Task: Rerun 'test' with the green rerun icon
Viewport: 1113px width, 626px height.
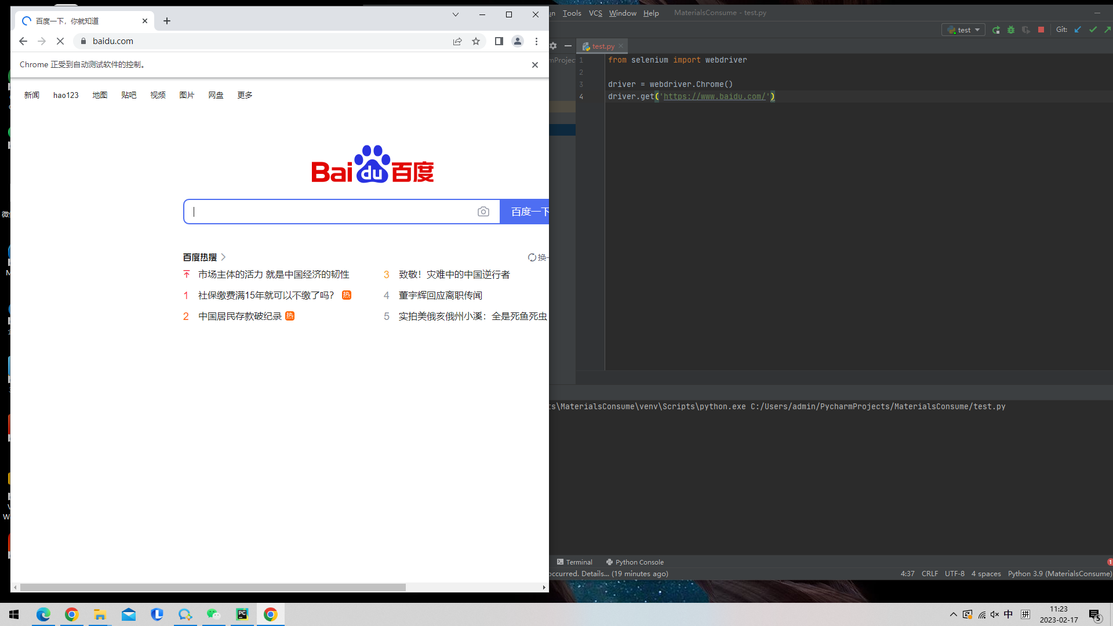Action: (996, 30)
